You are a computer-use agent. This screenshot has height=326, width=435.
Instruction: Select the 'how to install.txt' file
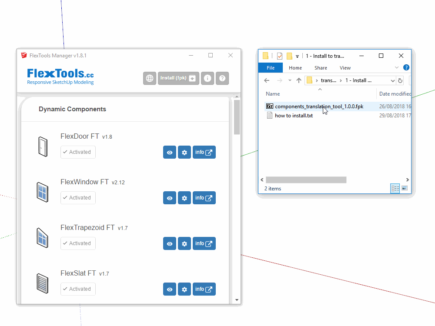point(294,116)
